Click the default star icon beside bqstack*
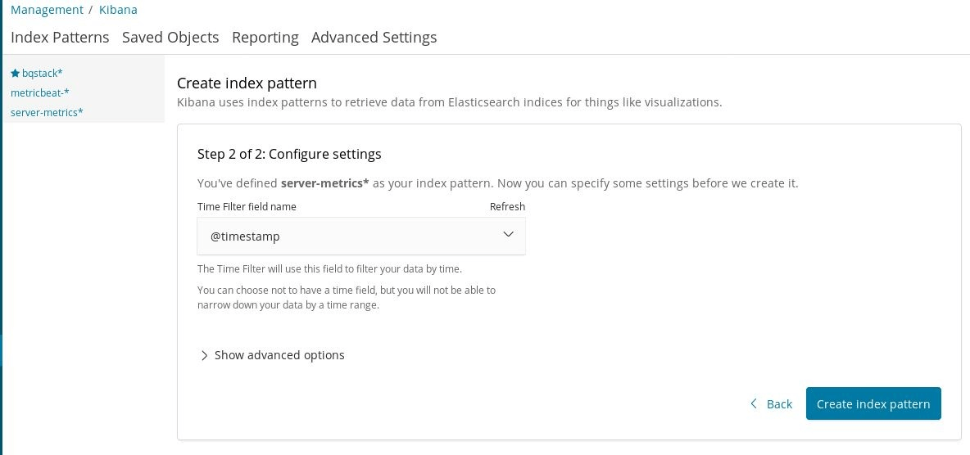970x455 pixels. [15, 73]
